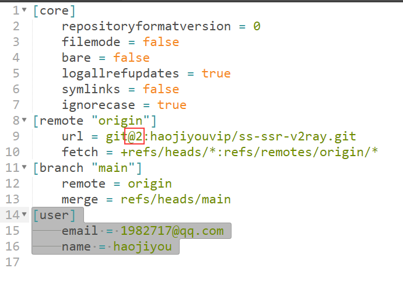Collapse the [remote "origin"] fold arrow
The width and height of the screenshot is (403, 289).
coord(24,120)
